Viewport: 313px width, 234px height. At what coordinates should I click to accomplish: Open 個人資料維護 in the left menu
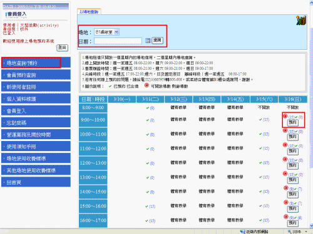(36, 99)
